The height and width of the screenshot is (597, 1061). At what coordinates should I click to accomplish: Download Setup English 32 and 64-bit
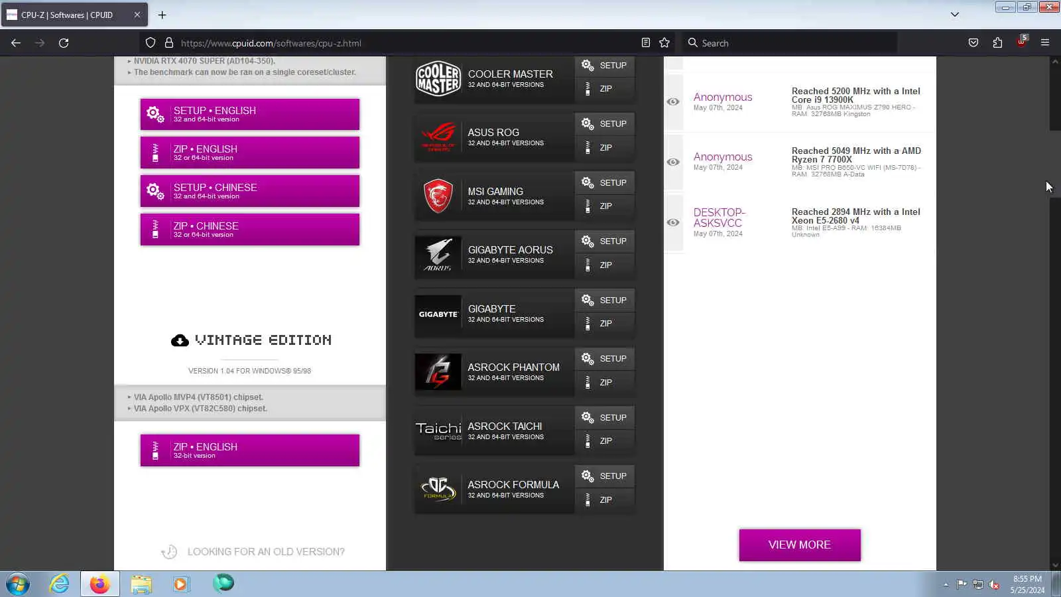coord(250,114)
